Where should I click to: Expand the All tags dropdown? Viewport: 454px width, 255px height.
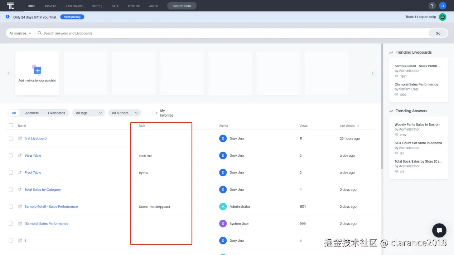pos(88,113)
